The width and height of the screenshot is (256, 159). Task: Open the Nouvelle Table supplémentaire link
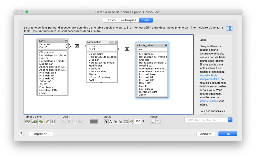click(x=208, y=75)
